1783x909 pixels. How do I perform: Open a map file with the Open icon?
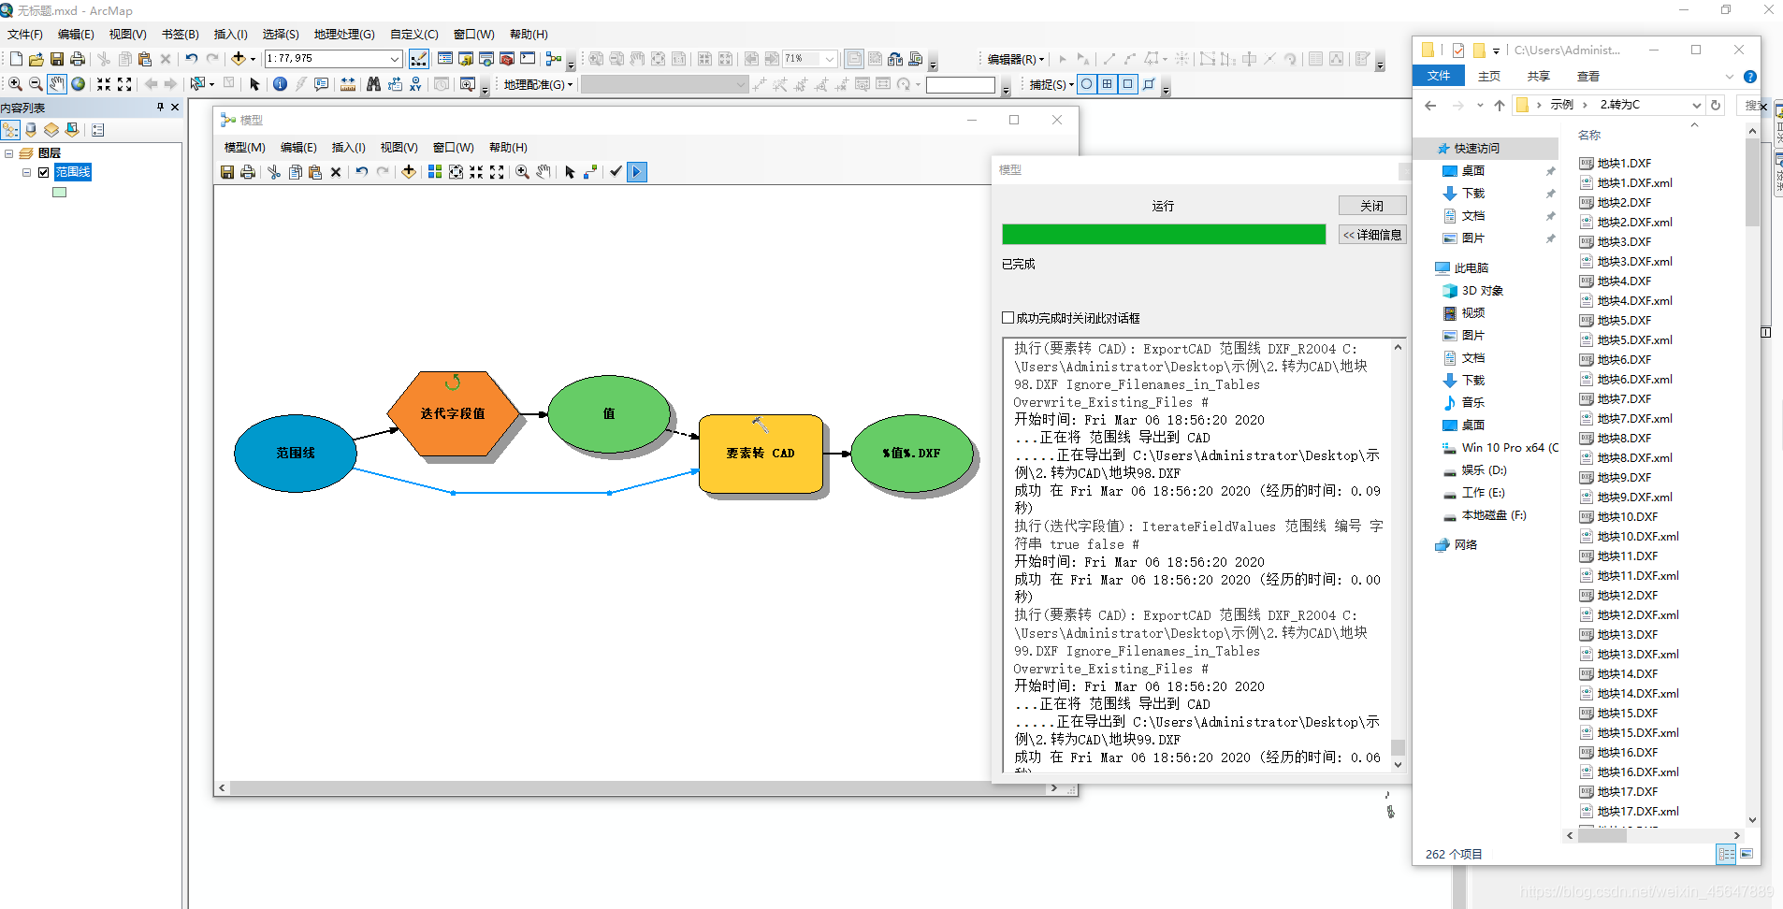36,59
